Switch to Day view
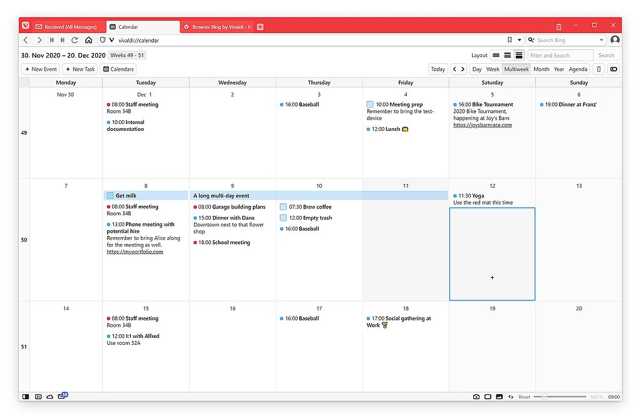 (x=476, y=69)
